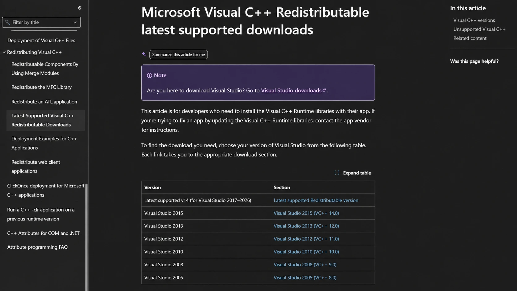Open Latest supported Redistributable version link
517x291 pixels.
pyautogui.click(x=316, y=200)
